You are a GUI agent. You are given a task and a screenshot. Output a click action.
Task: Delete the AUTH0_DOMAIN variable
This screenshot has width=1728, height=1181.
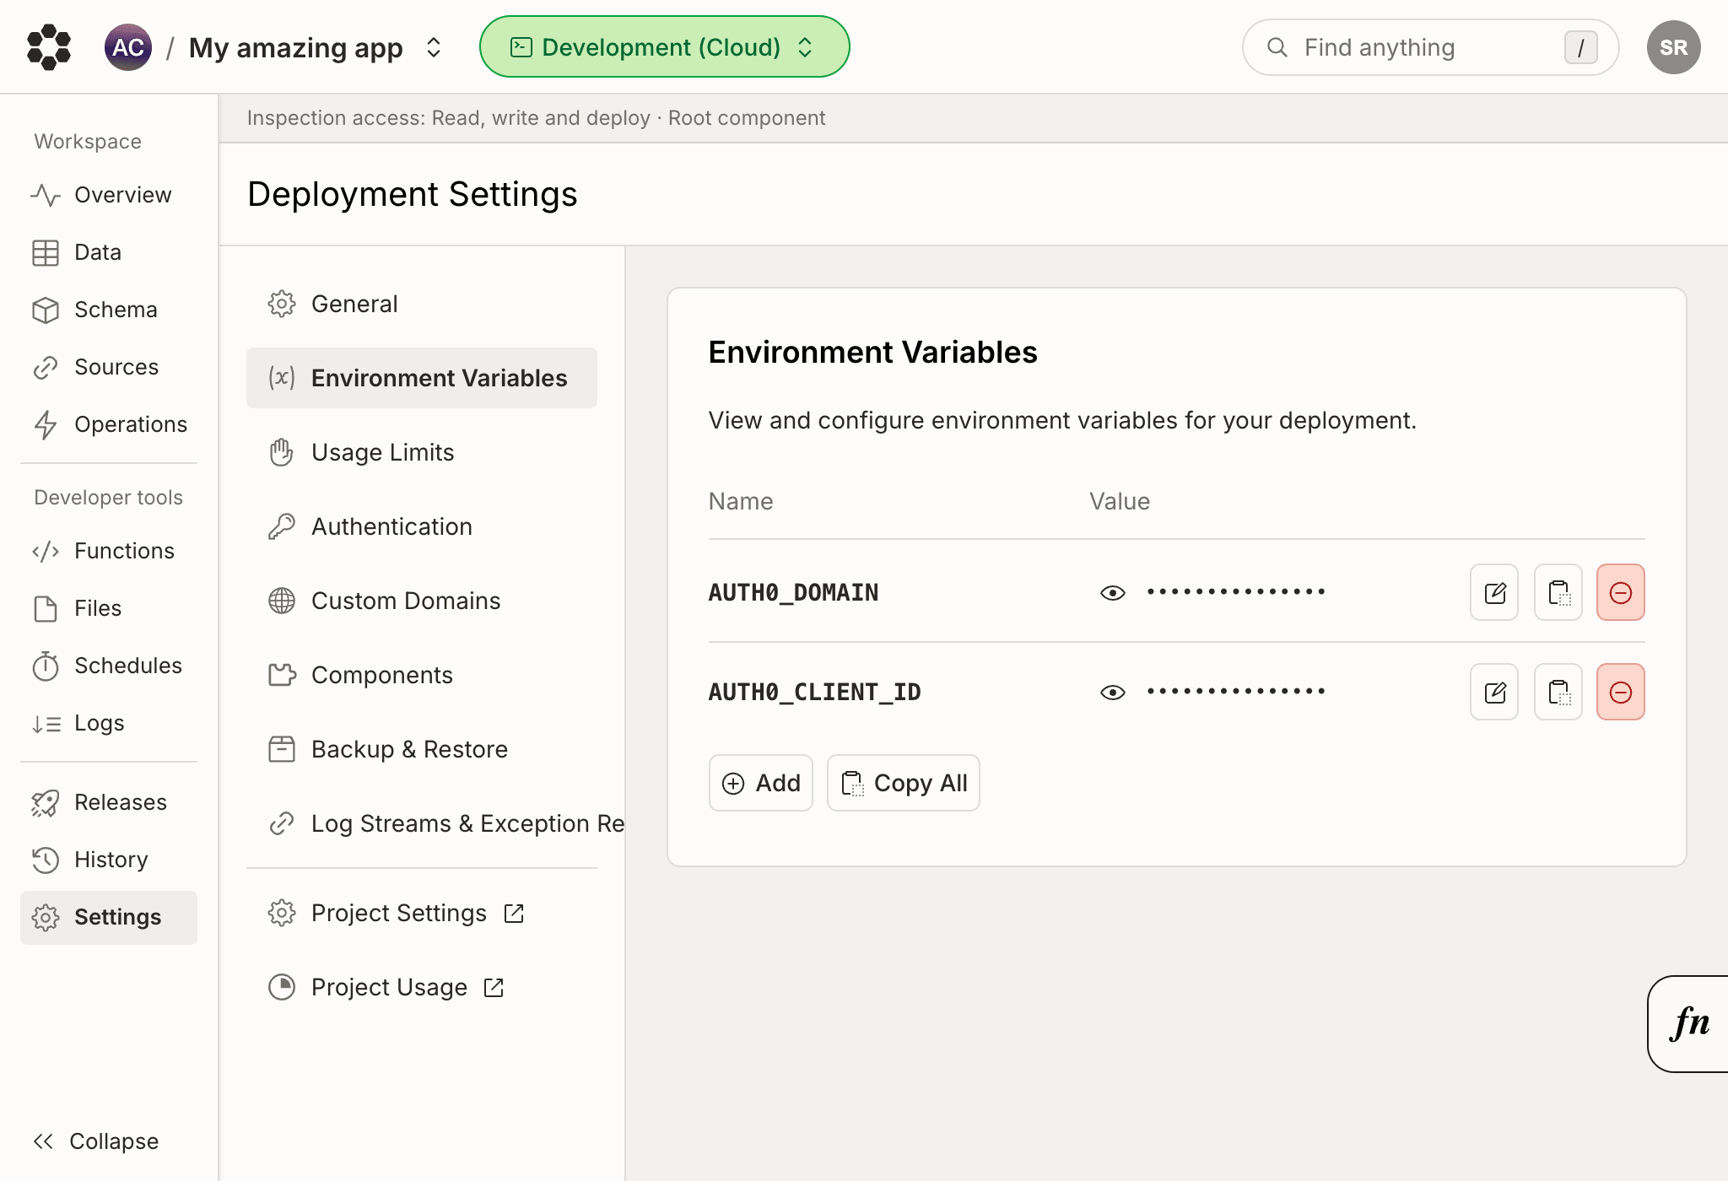tap(1621, 592)
